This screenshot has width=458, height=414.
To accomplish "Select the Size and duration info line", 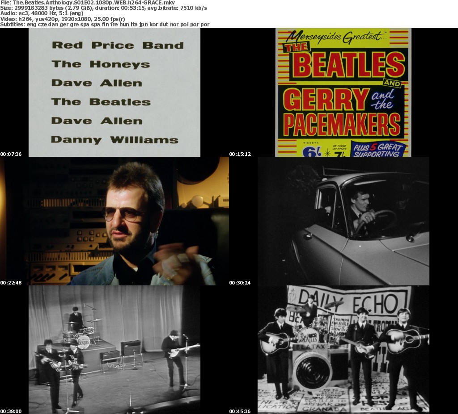I will (103, 8).
